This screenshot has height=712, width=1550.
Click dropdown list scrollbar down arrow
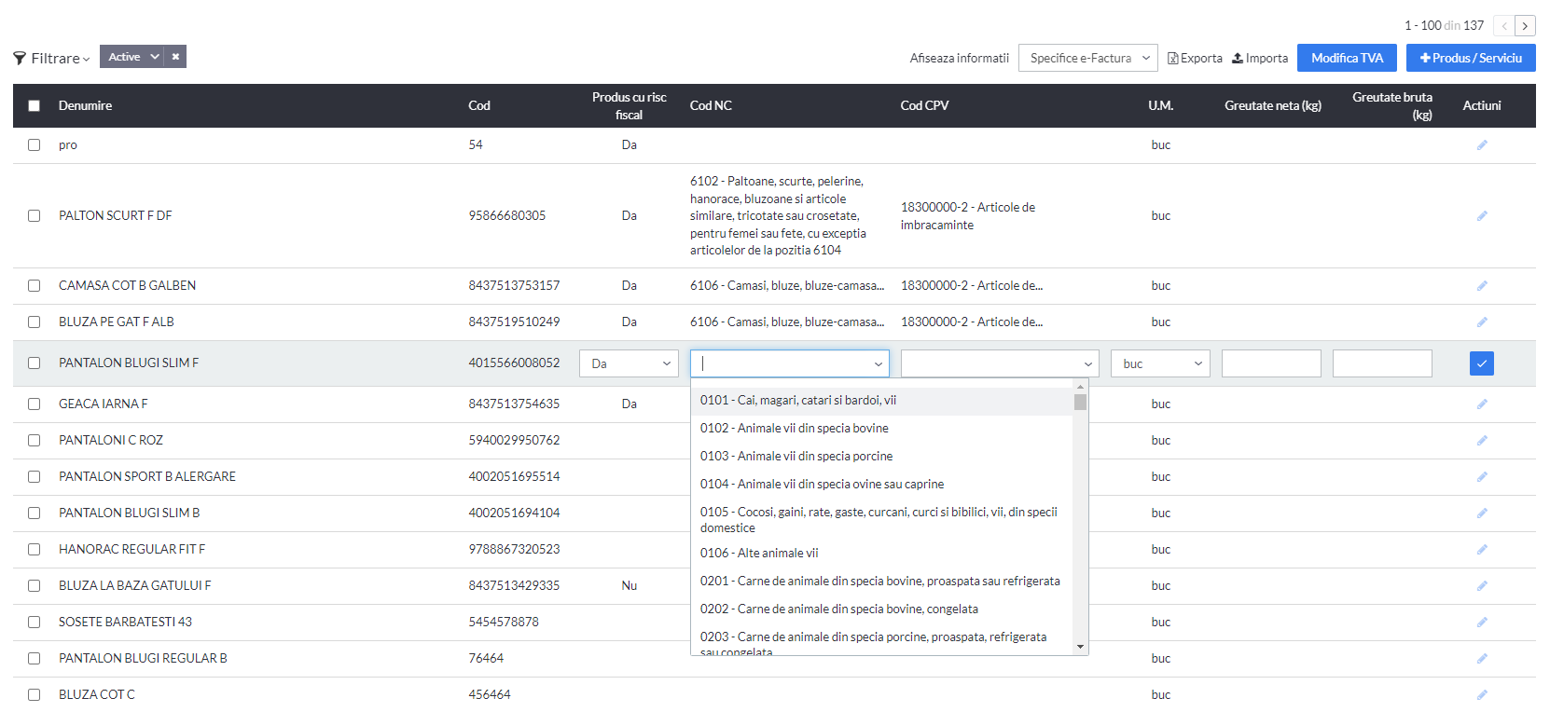tap(1081, 647)
